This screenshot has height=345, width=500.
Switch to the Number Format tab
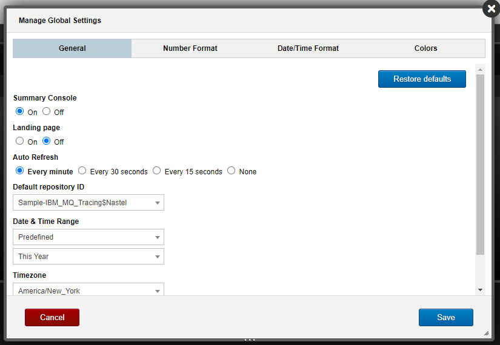coord(190,48)
